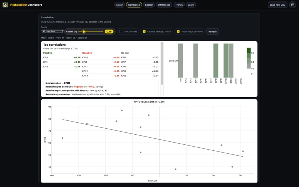Viewport: 299px width, 187px height.
Task: Switch to the Learn tab
Action: [191, 5]
